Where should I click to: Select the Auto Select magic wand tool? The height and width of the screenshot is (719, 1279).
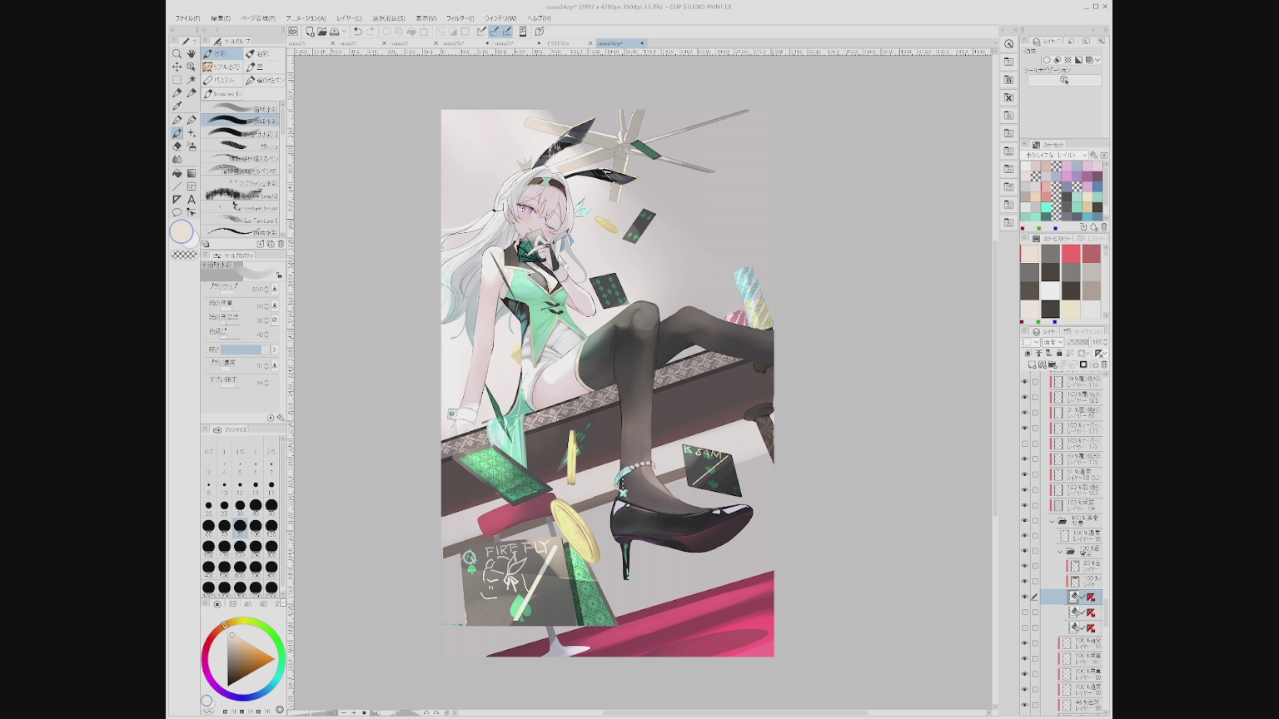(x=192, y=80)
